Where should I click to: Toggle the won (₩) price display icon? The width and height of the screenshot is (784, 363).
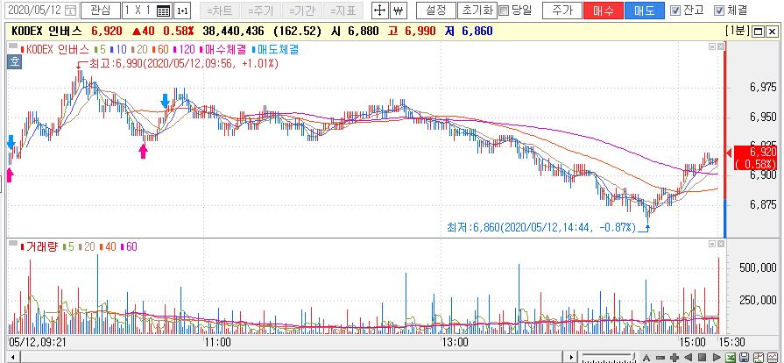click(398, 10)
